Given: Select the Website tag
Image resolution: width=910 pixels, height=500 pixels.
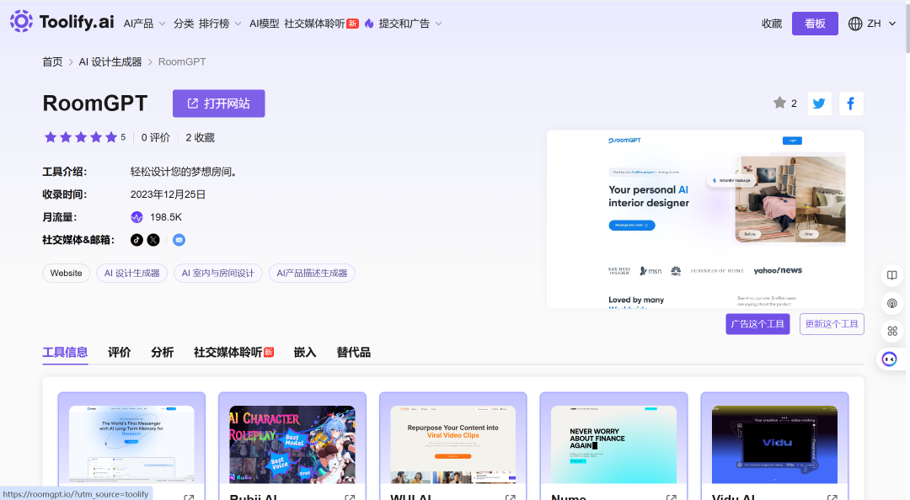Looking at the screenshot, I should point(67,274).
